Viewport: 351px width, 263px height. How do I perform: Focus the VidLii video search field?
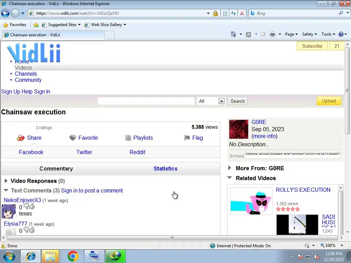click(x=146, y=101)
